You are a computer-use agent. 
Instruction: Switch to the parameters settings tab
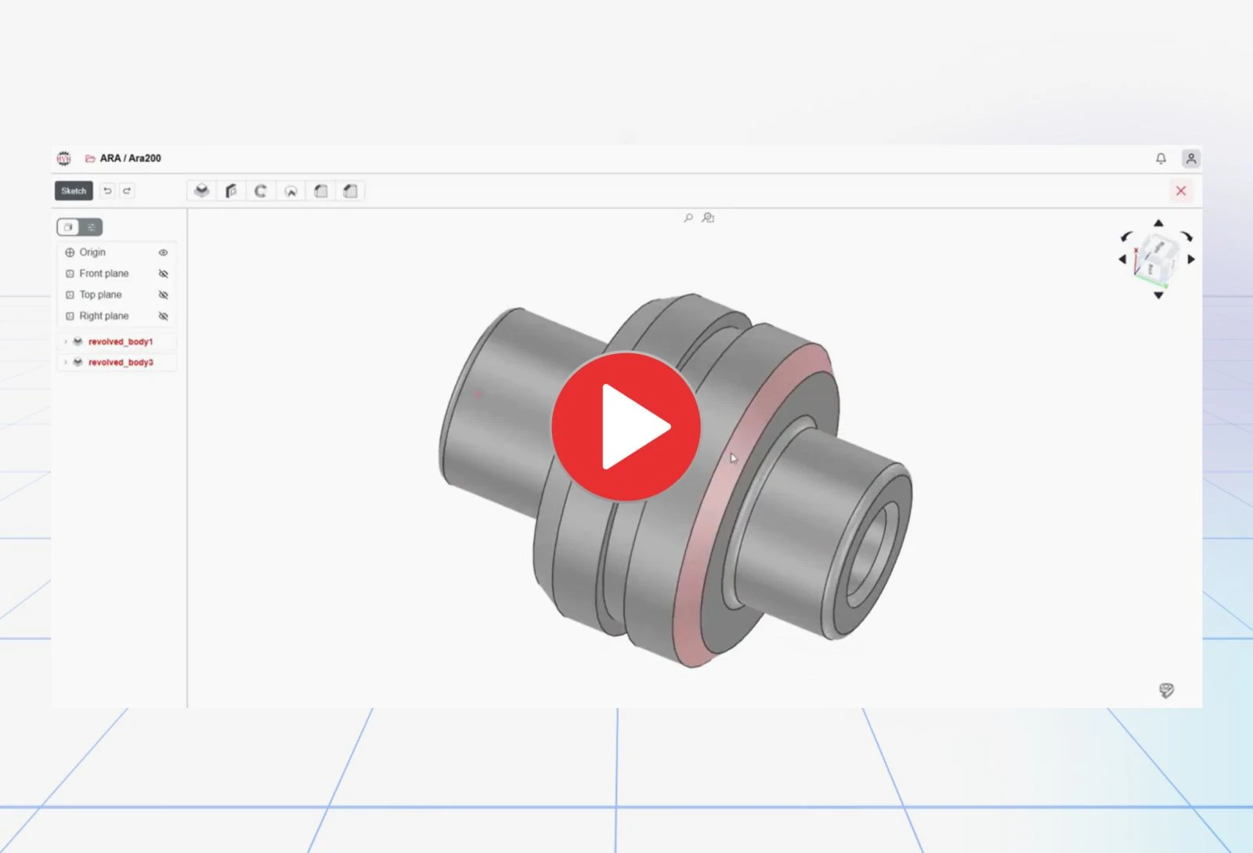click(x=91, y=227)
